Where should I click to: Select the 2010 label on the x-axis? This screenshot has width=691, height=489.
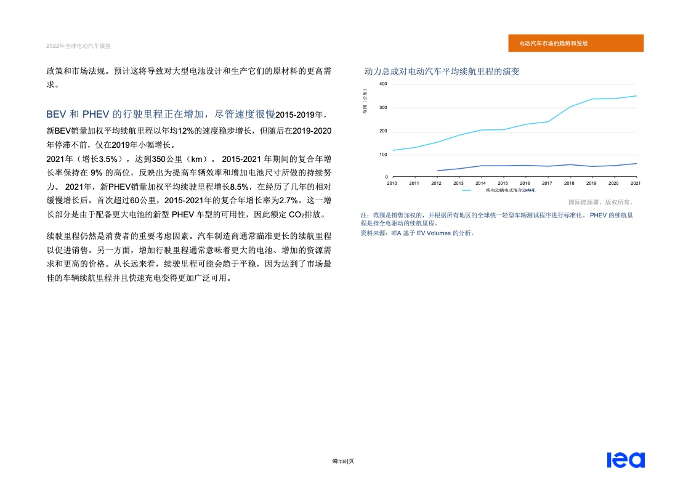(x=392, y=183)
